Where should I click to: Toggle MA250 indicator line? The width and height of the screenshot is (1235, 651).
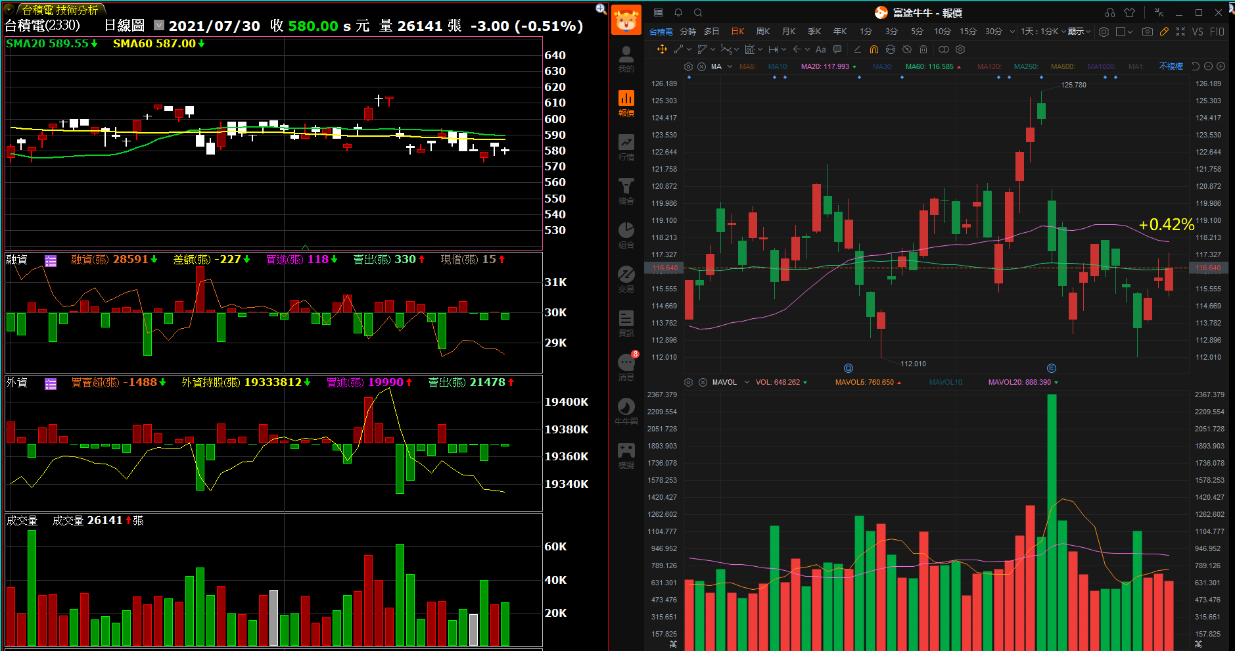pos(1026,66)
